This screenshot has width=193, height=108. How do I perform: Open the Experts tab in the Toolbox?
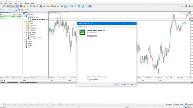click(x=67, y=104)
